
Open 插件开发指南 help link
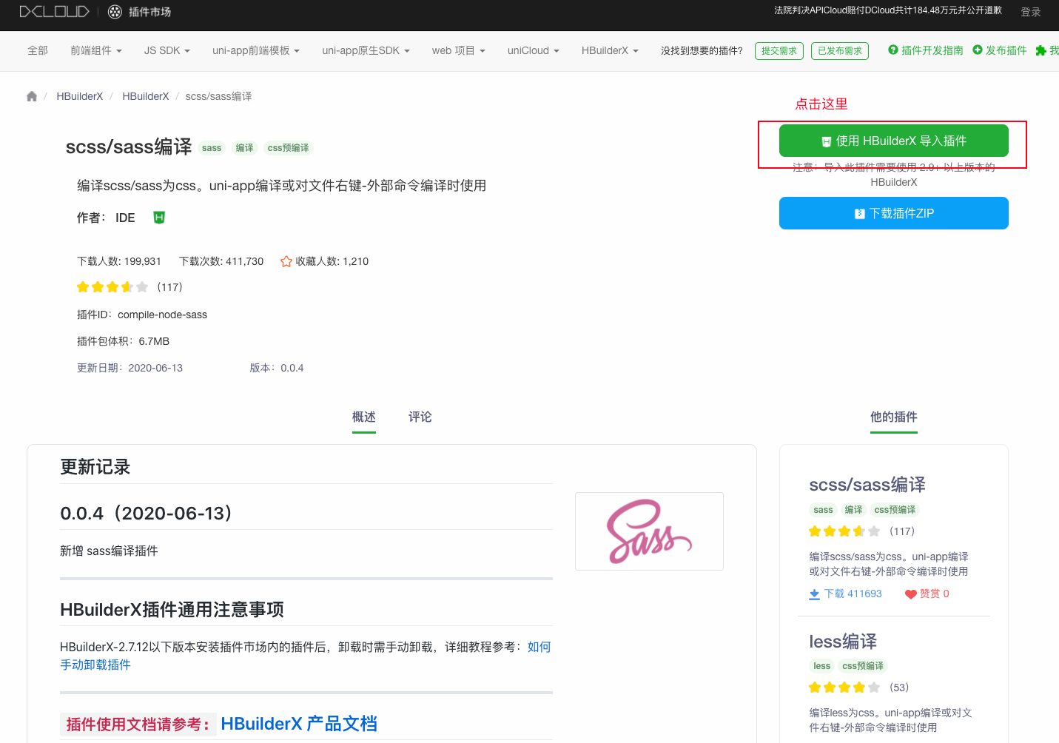coord(926,50)
